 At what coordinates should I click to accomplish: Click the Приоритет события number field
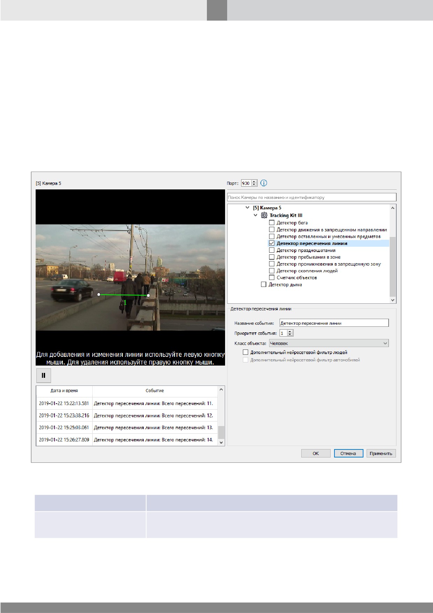pyautogui.click(x=283, y=333)
